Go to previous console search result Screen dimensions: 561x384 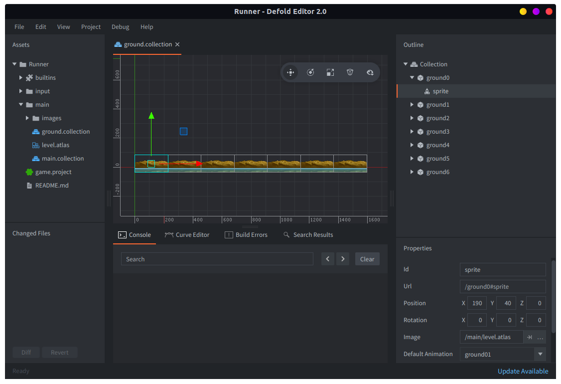click(327, 259)
